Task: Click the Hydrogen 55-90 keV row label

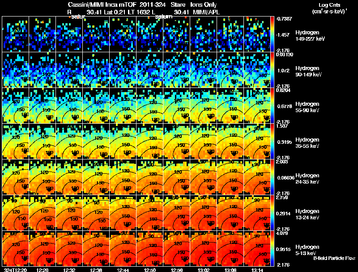Action: click(x=307, y=107)
